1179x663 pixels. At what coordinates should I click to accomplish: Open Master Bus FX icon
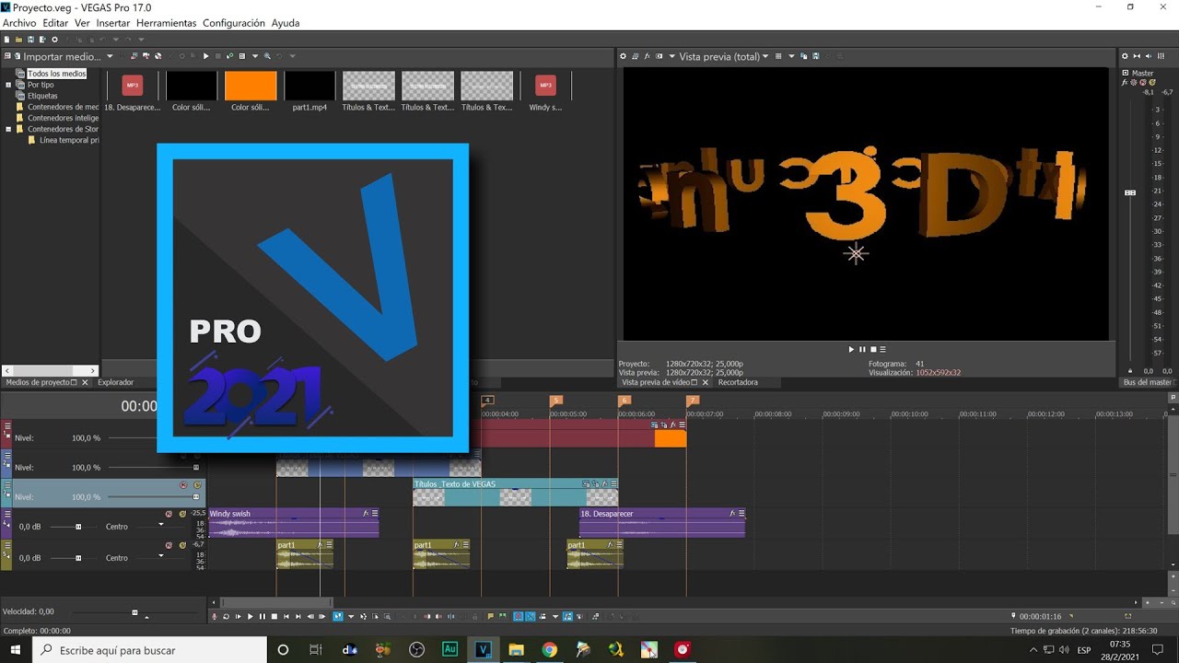point(1125,83)
